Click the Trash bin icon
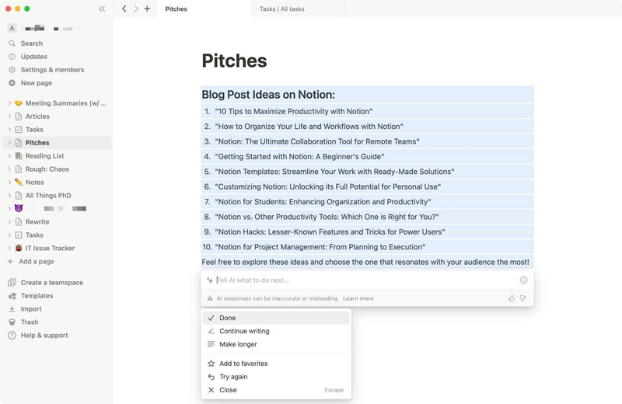The width and height of the screenshot is (622, 404). coord(12,322)
